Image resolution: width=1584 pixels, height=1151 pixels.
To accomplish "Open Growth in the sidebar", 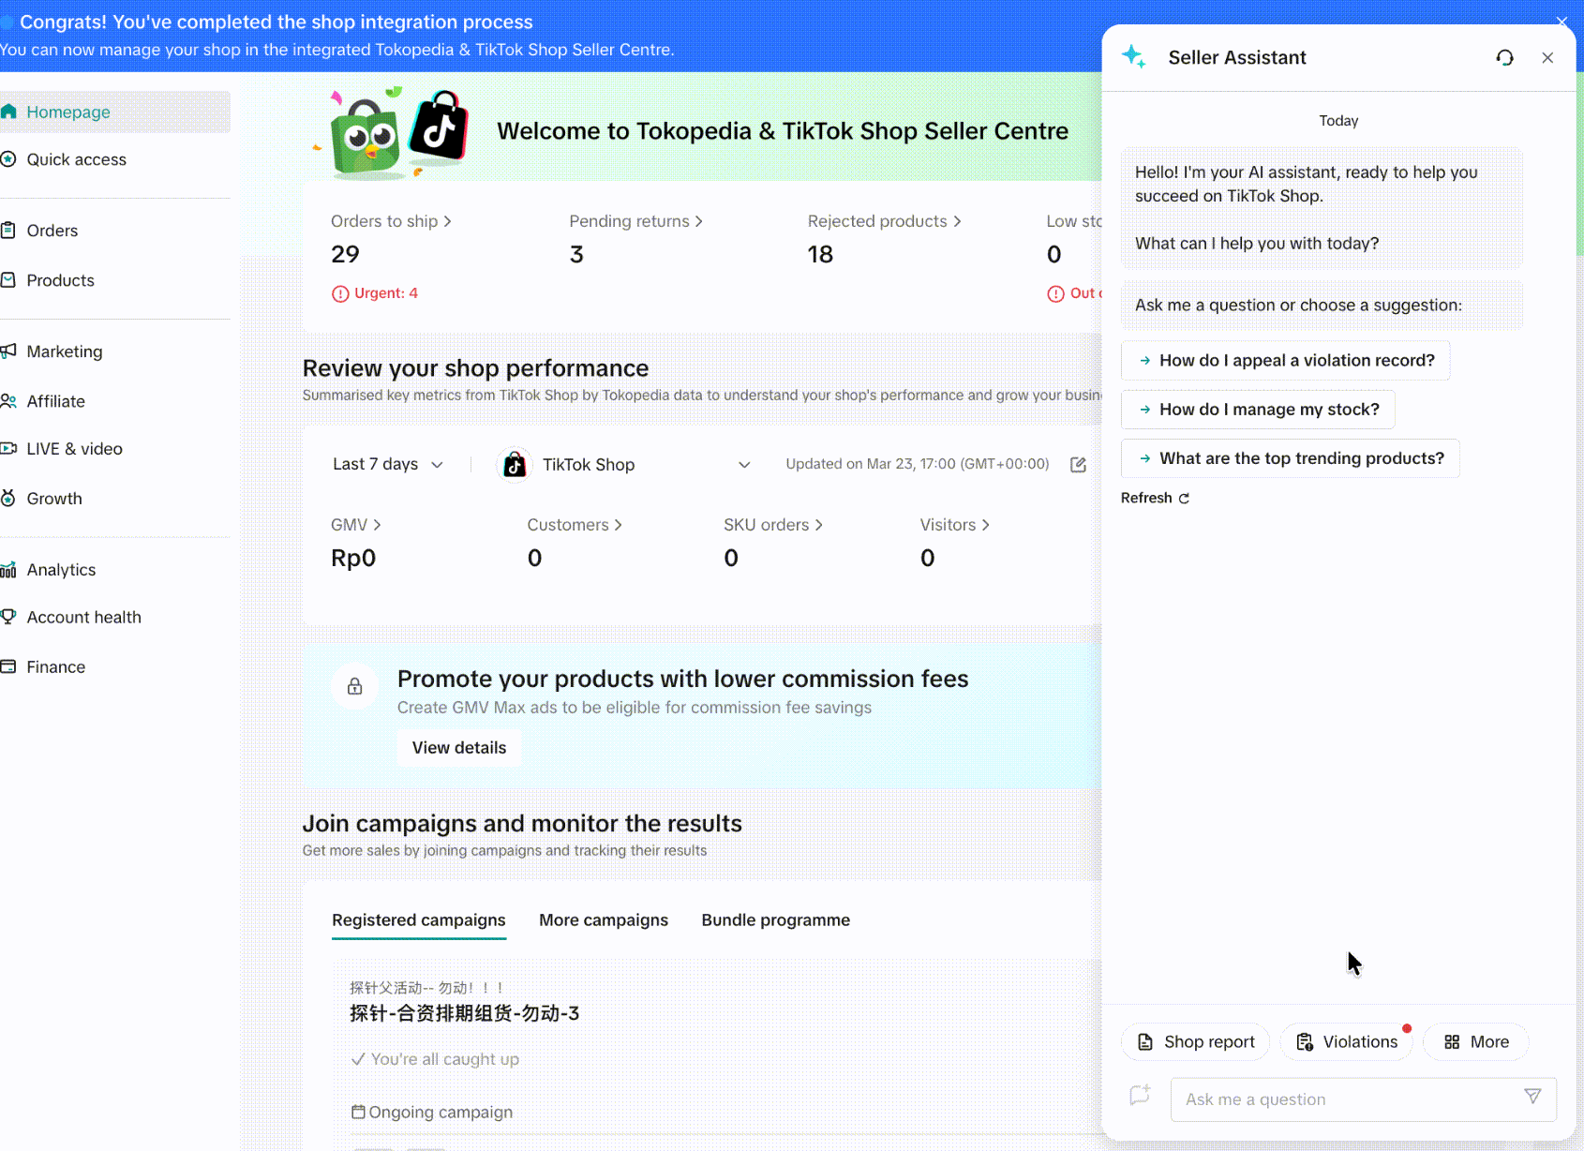I will tap(114, 499).
